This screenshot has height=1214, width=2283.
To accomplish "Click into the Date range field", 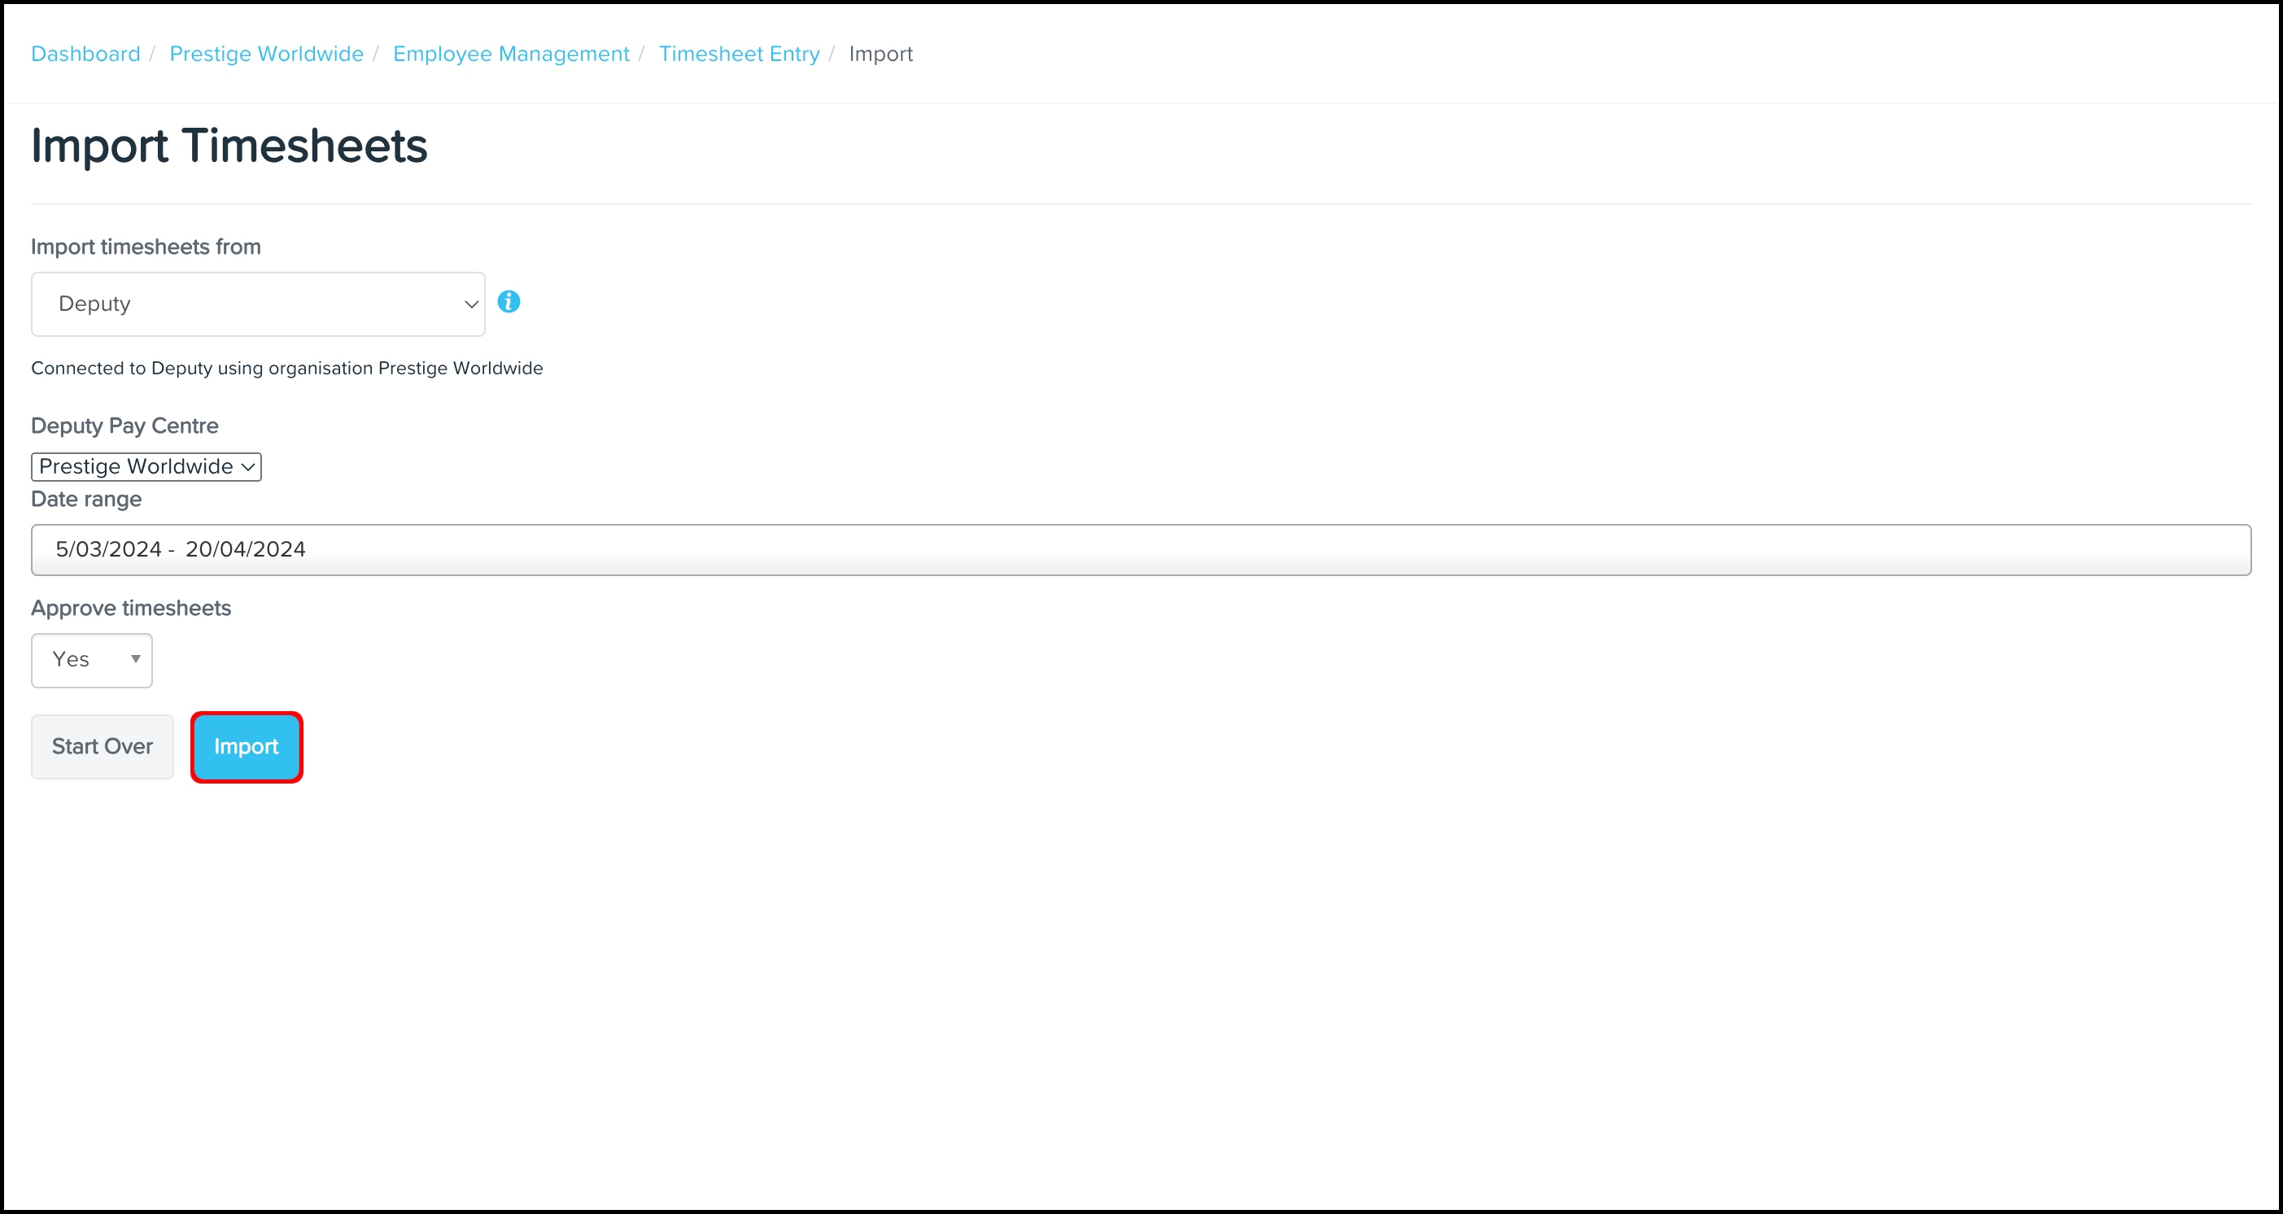I will pos(1140,549).
